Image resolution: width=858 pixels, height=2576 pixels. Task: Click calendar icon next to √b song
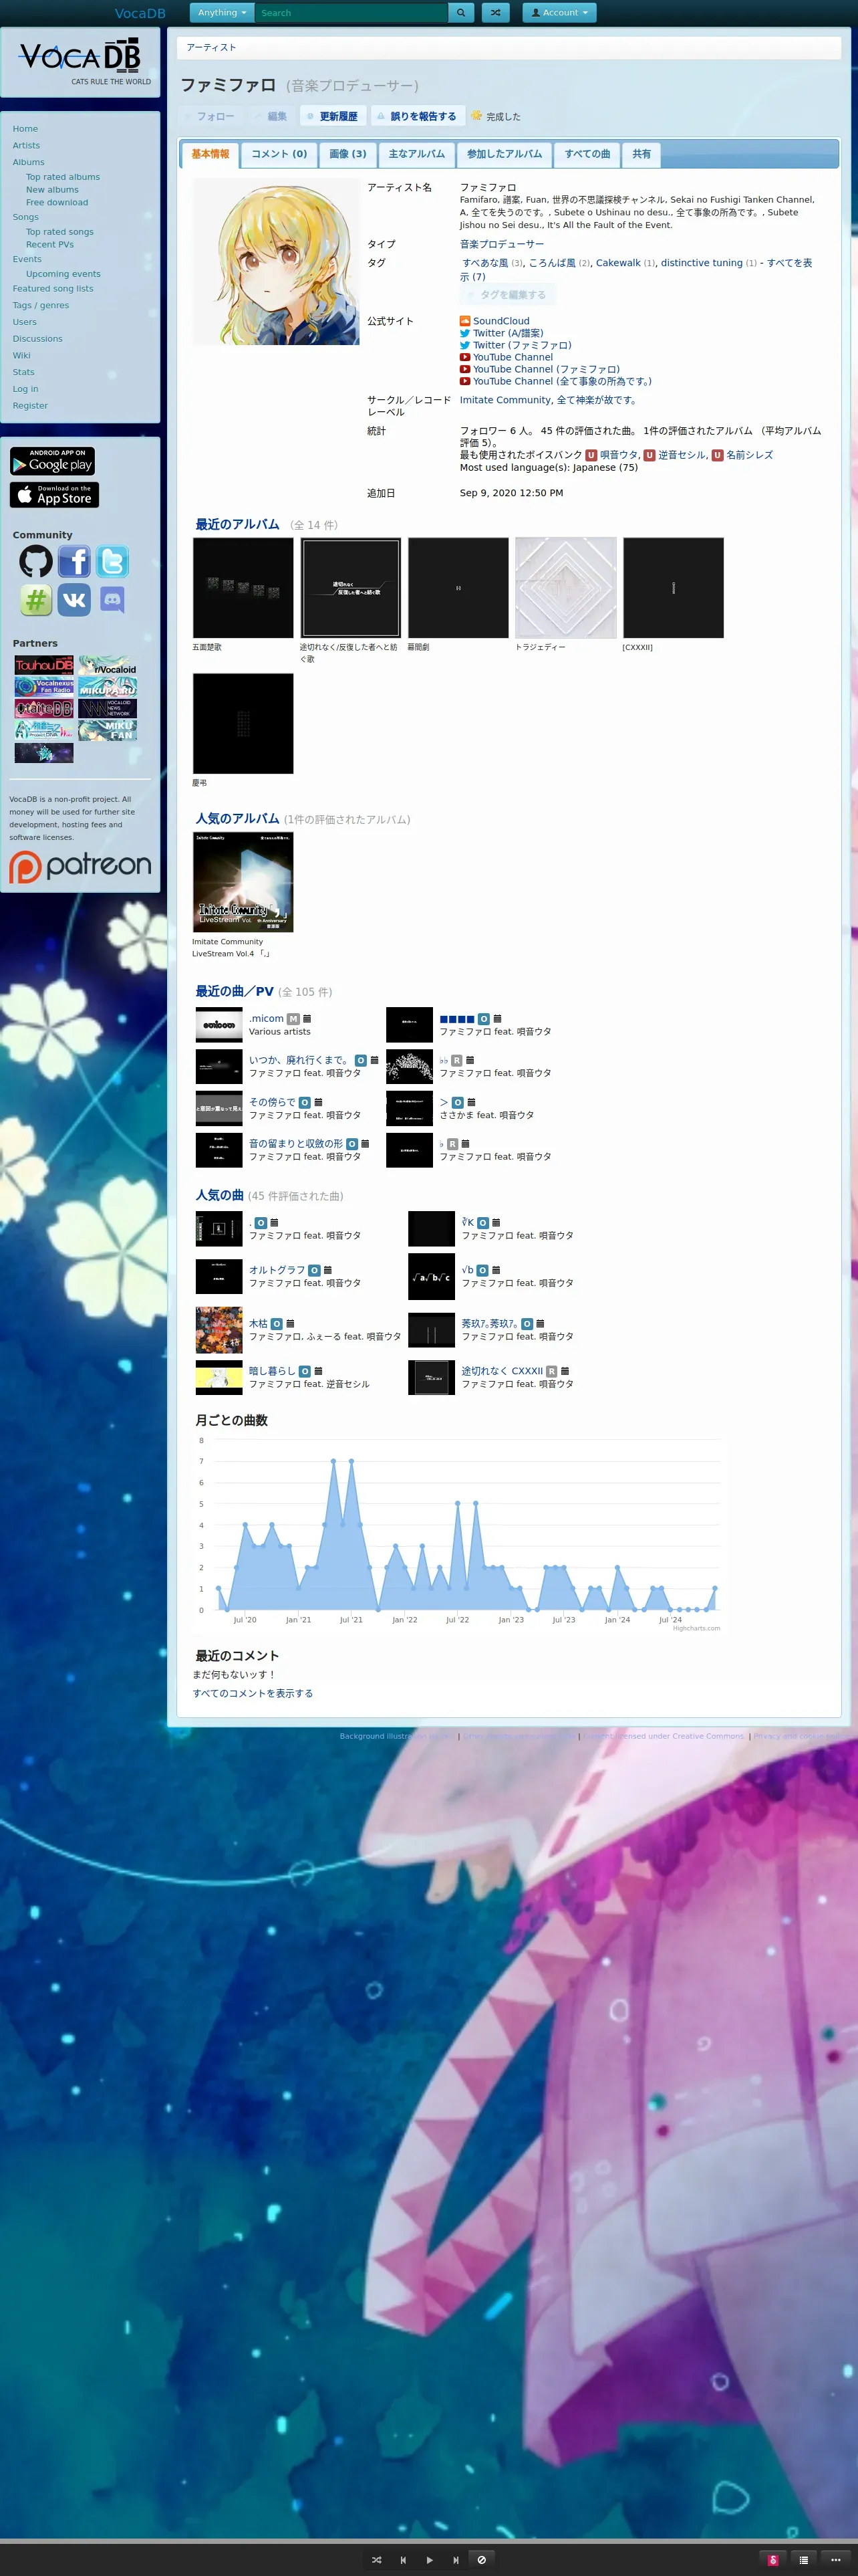coord(496,1270)
